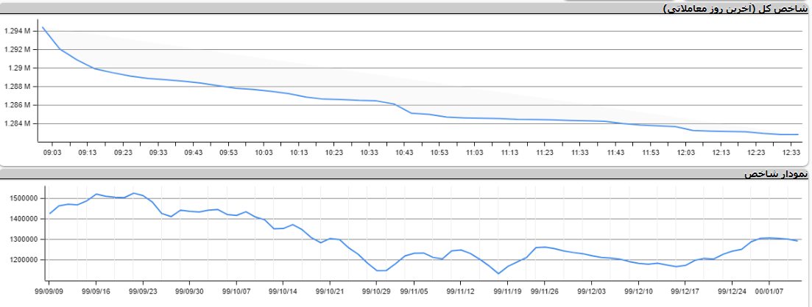The width and height of the screenshot is (812, 307).
Task: Click the 1300000 gridline label on the index chart
Action: [26, 239]
